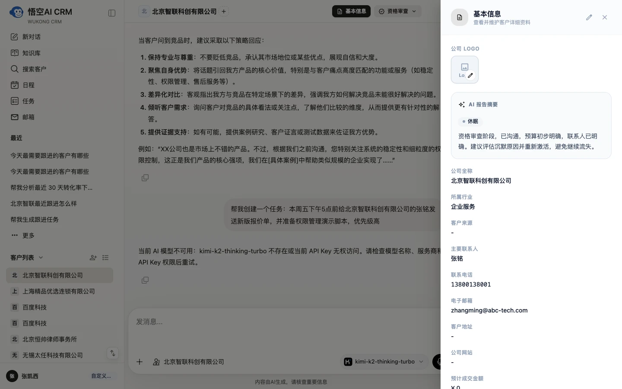Click the plus attachment icon in message box
Viewport: 622px width, 389px height.
tap(140, 362)
